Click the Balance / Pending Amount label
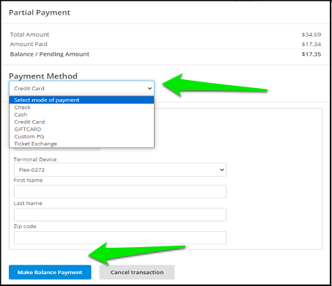Image resolution: width=332 pixels, height=286 pixels. 50,54
